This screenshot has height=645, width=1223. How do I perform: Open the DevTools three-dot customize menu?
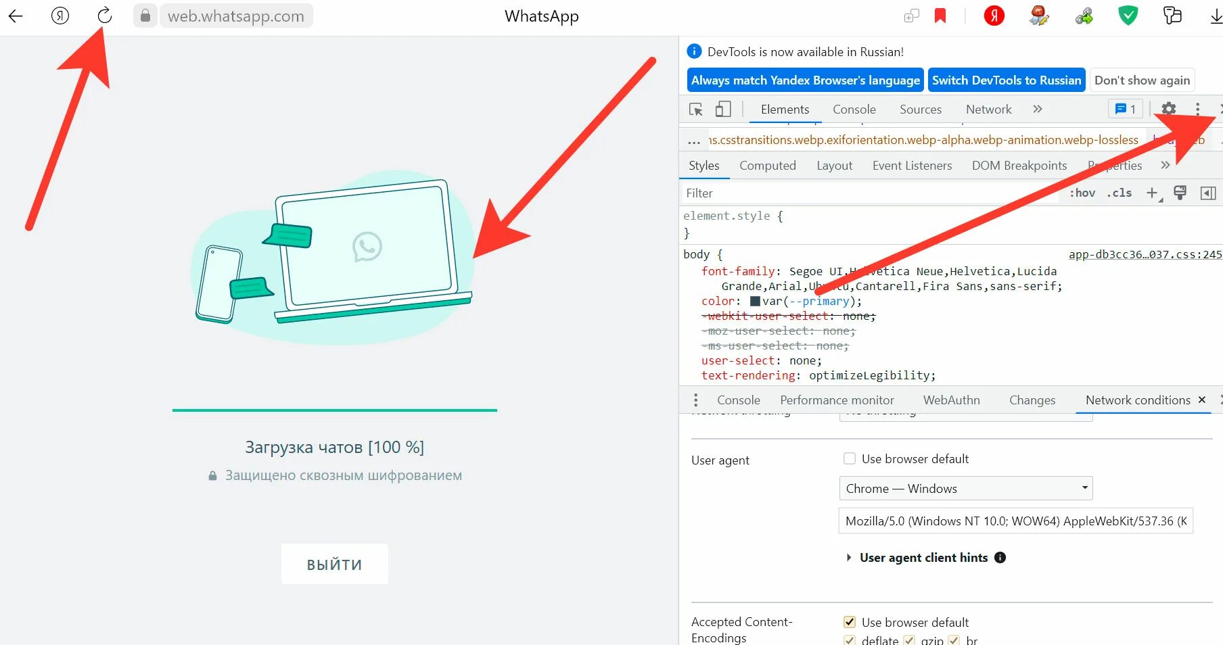coord(1197,109)
